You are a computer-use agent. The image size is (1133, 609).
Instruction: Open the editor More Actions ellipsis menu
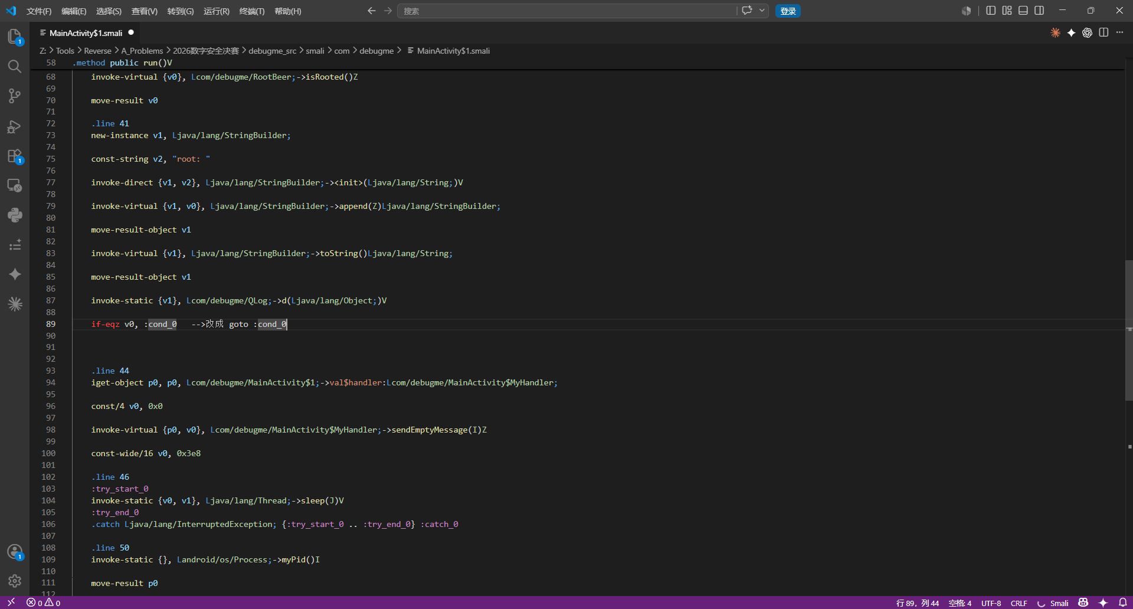click(1119, 32)
